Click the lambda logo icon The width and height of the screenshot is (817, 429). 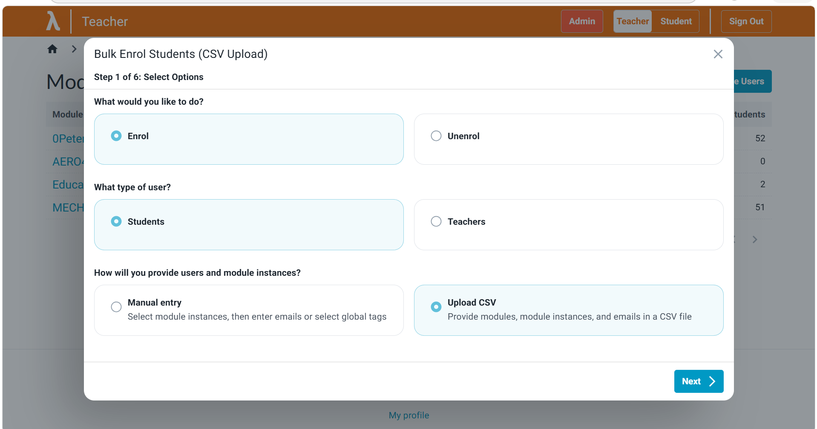coord(53,21)
